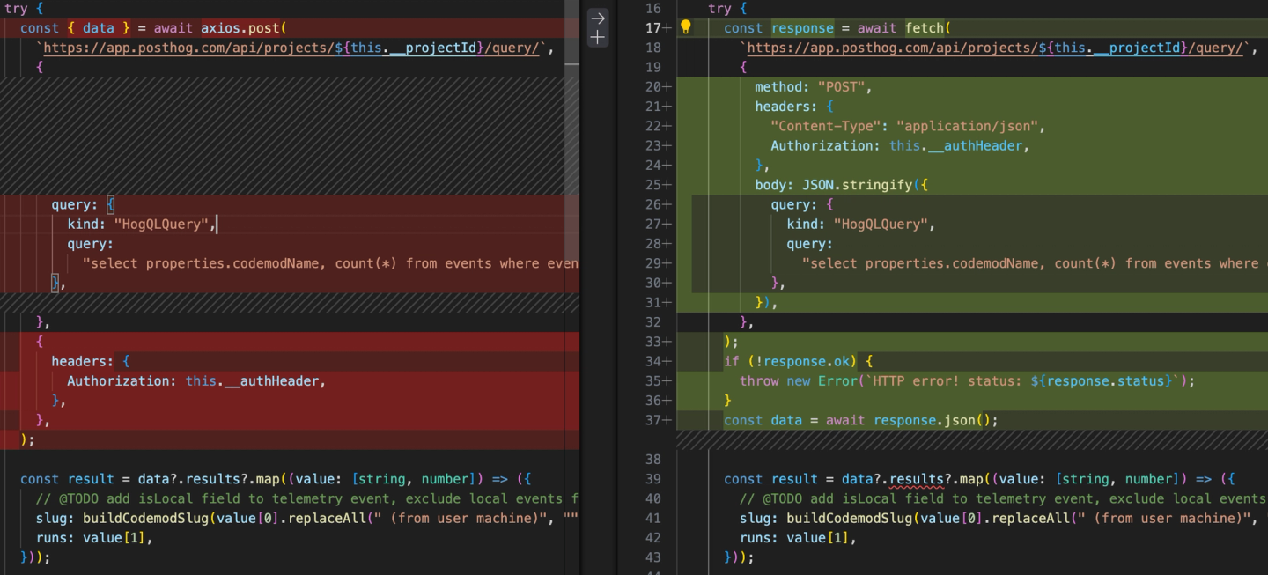Click the added-line marker on line 37
This screenshot has width=1268, height=575.
click(x=667, y=420)
